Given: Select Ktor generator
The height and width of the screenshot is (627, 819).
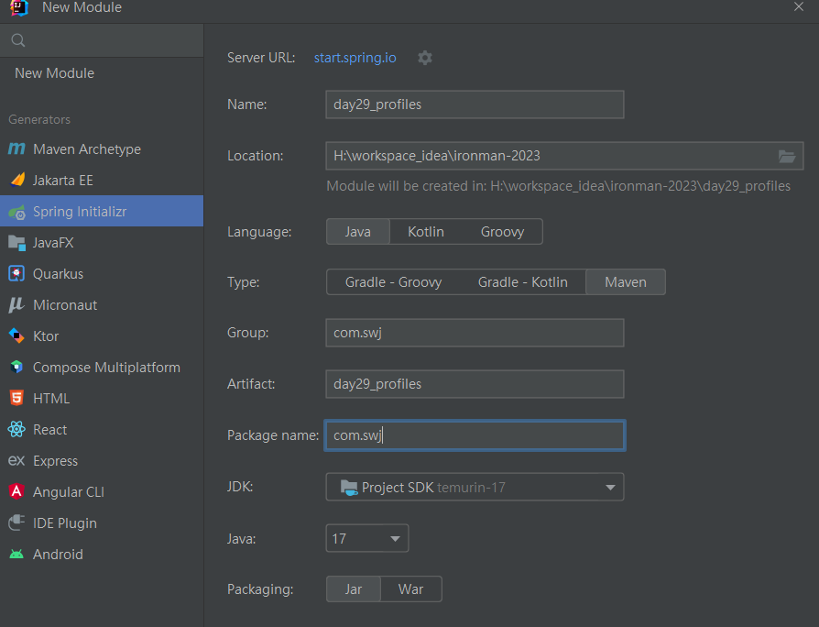Looking at the screenshot, I should tap(102, 336).
